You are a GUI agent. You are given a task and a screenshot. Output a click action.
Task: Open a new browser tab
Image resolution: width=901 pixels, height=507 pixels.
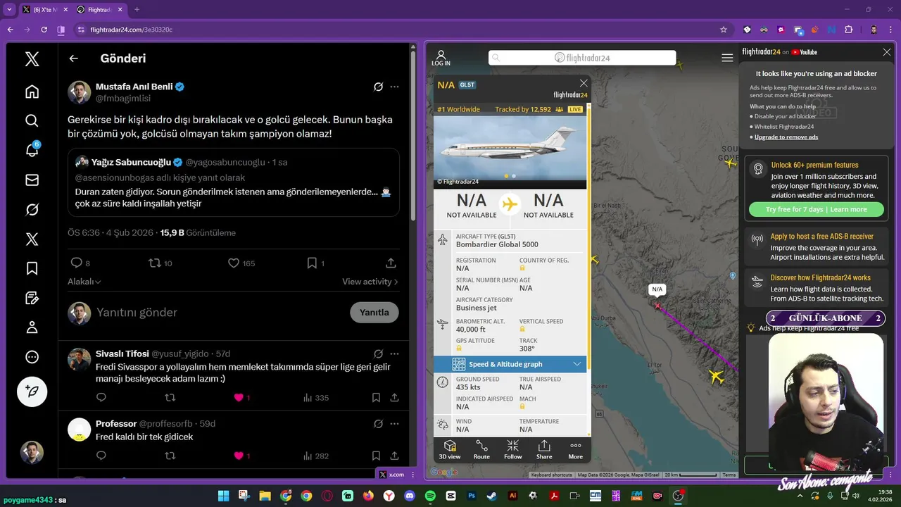[137, 10]
